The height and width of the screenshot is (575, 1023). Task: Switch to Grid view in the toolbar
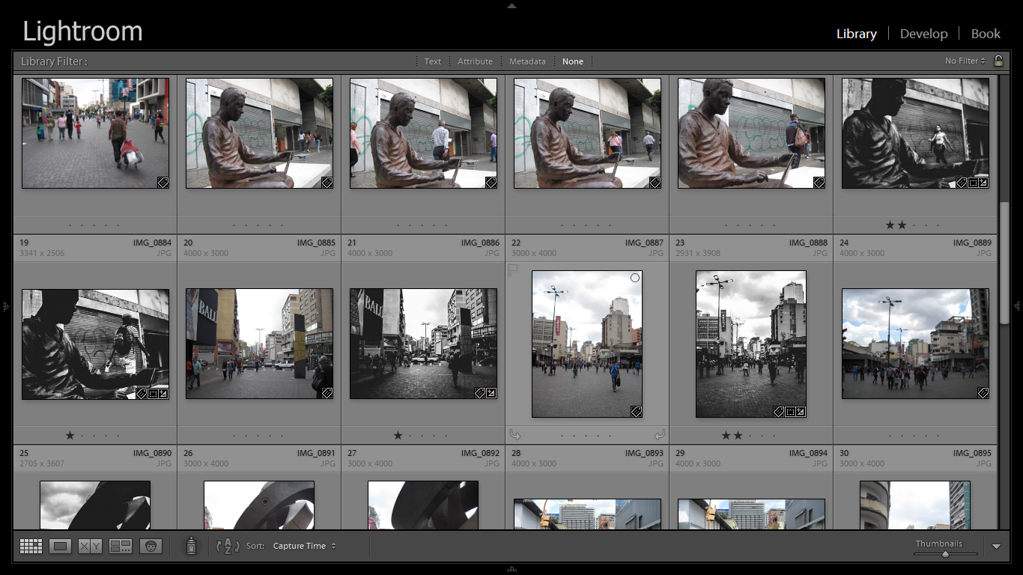31,547
